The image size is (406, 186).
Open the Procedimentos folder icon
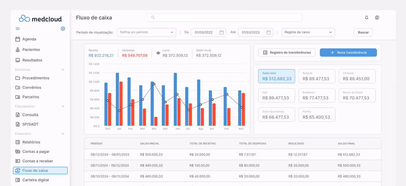point(17,78)
